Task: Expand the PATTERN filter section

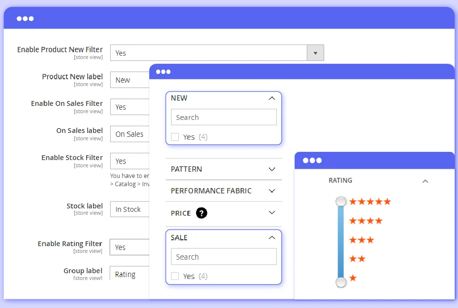Action: pos(272,169)
